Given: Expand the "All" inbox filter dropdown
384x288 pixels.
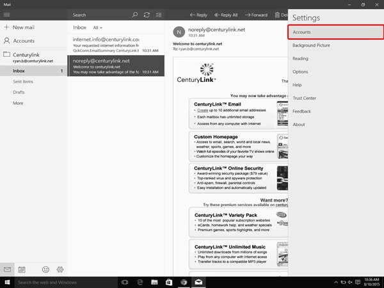Looking at the screenshot, I should [x=97, y=28].
